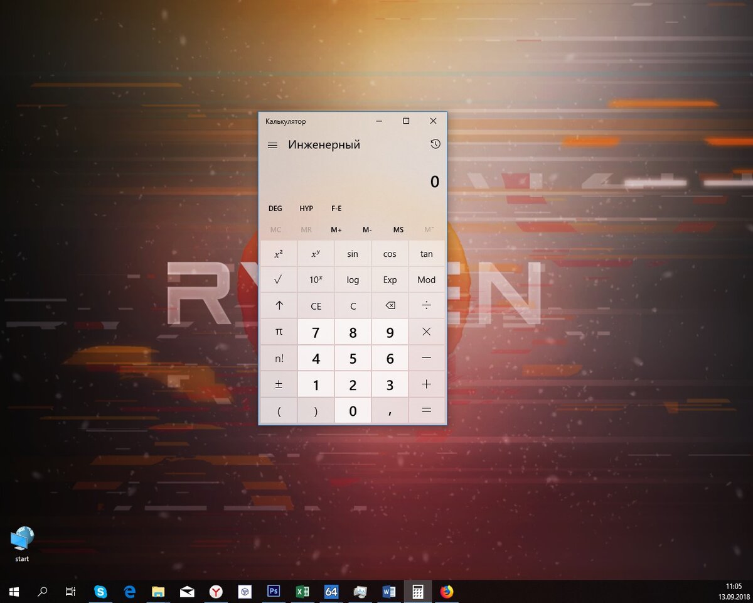Click the n! factorial key
Image resolution: width=753 pixels, height=603 pixels.
(x=279, y=358)
